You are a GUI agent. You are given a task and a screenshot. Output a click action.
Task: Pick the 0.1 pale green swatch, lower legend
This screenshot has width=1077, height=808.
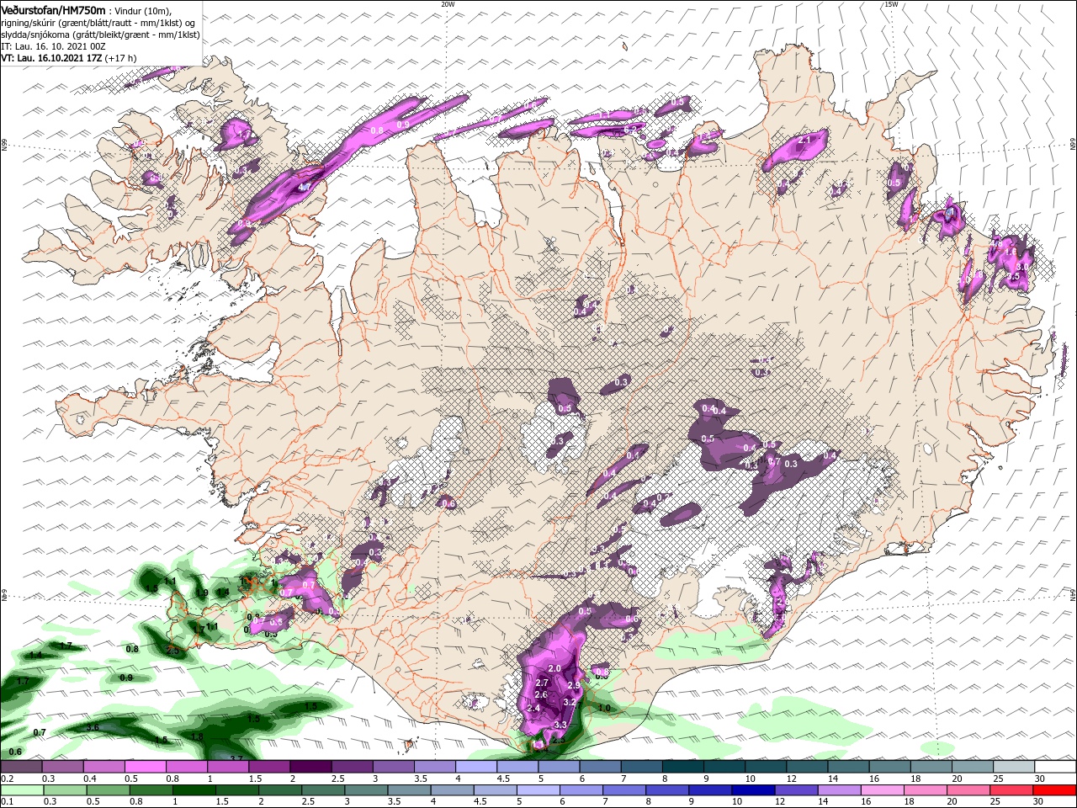click(21, 790)
